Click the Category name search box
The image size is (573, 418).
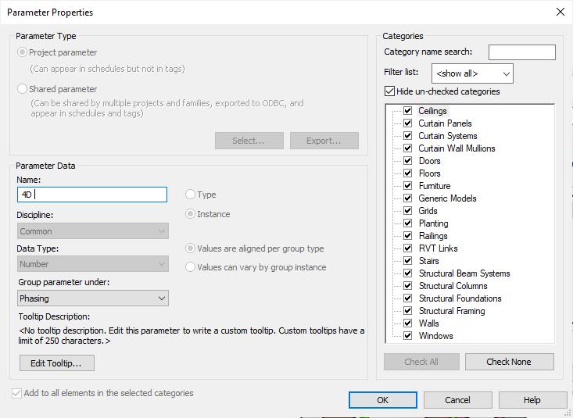click(521, 52)
